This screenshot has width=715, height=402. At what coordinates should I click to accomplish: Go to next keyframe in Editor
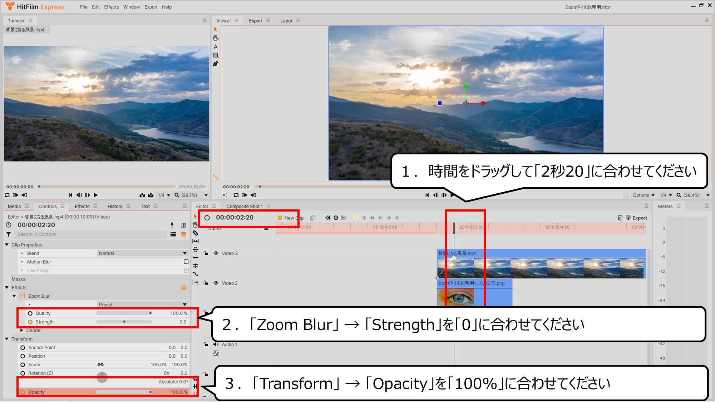click(344, 218)
